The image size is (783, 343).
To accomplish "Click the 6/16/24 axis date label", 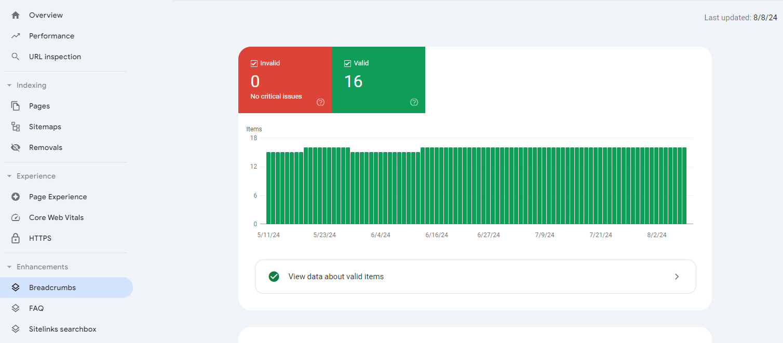I will click(437, 235).
